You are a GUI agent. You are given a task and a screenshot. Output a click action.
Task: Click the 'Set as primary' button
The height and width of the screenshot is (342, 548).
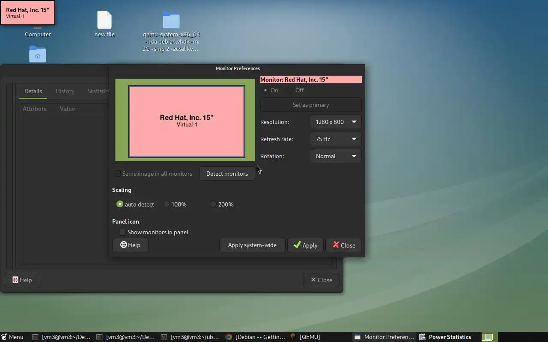click(x=311, y=105)
